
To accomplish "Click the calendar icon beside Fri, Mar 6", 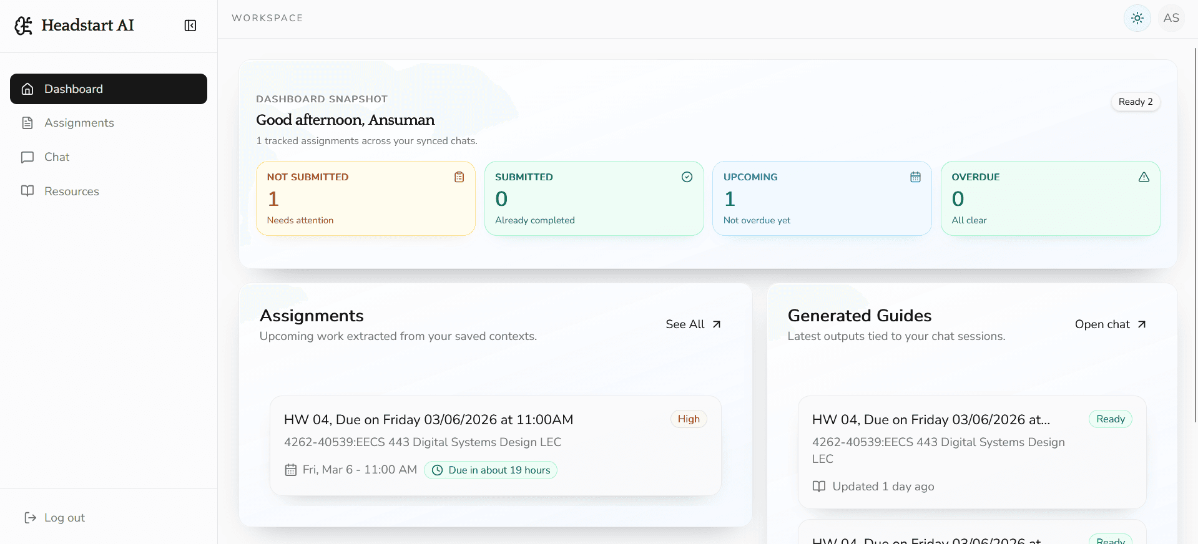I will (291, 470).
